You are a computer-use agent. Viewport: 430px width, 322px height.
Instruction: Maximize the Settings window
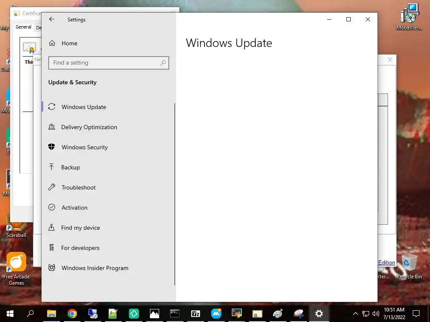[x=348, y=19]
